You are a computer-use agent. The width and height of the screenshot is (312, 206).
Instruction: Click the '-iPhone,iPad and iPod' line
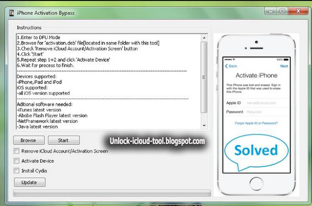39,82
